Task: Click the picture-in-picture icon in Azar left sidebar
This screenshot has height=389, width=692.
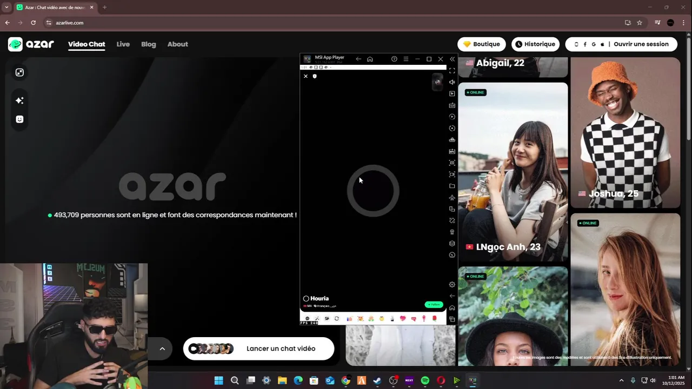Action: [x=19, y=72]
